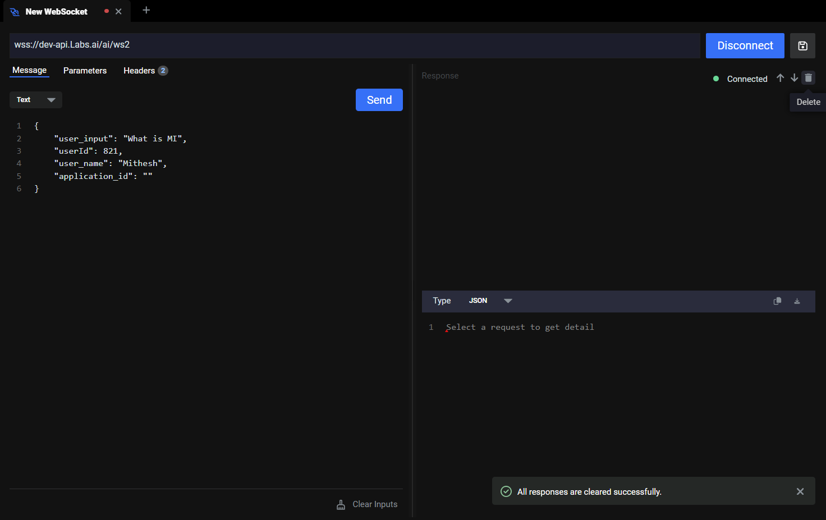Click the down arrow in Response panel
The width and height of the screenshot is (826, 520).
pyautogui.click(x=794, y=78)
